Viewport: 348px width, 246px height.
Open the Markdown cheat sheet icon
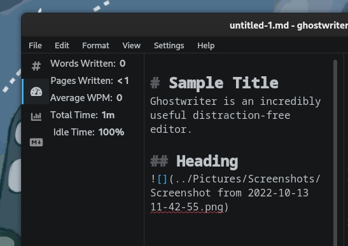pyautogui.click(x=36, y=142)
